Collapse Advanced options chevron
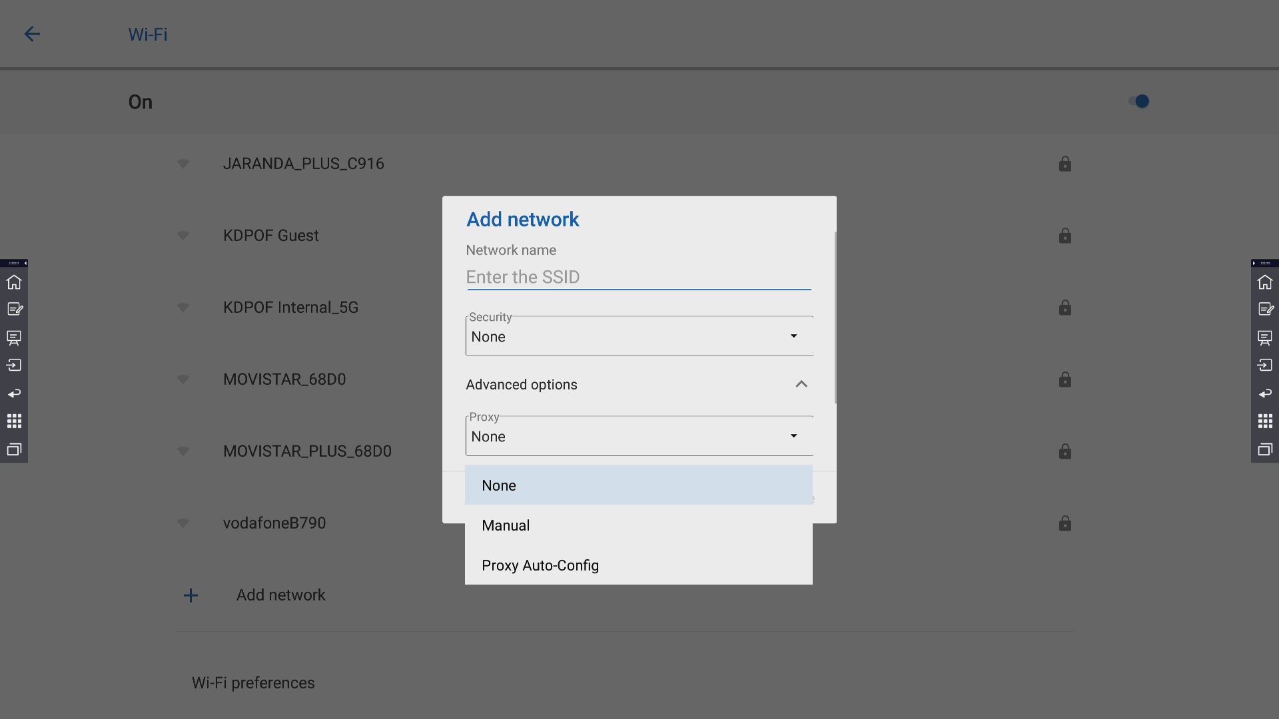1279x719 pixels. click(801, 385)
